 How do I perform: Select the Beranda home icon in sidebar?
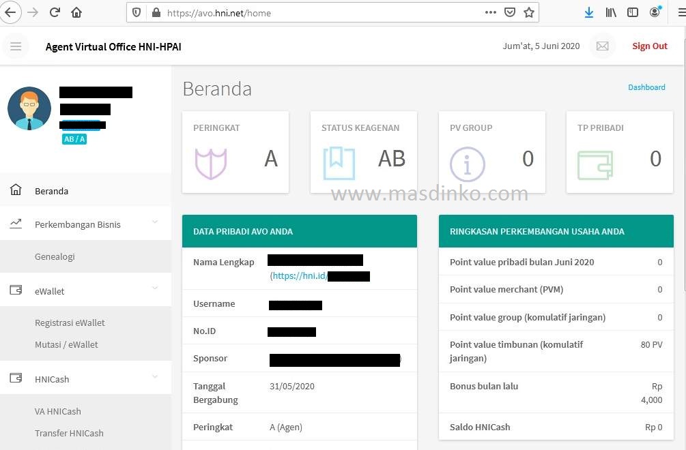[x=15, y=191]
